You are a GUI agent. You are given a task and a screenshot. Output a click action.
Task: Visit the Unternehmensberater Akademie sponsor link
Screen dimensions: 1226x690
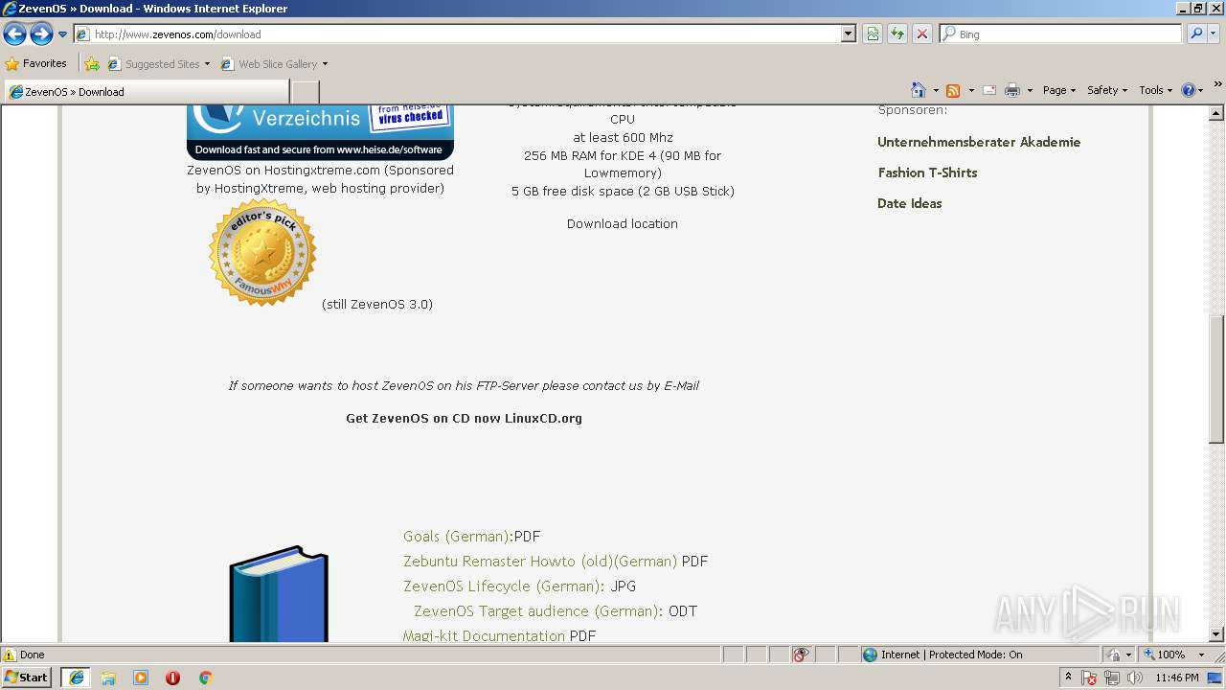click(979, 142)
